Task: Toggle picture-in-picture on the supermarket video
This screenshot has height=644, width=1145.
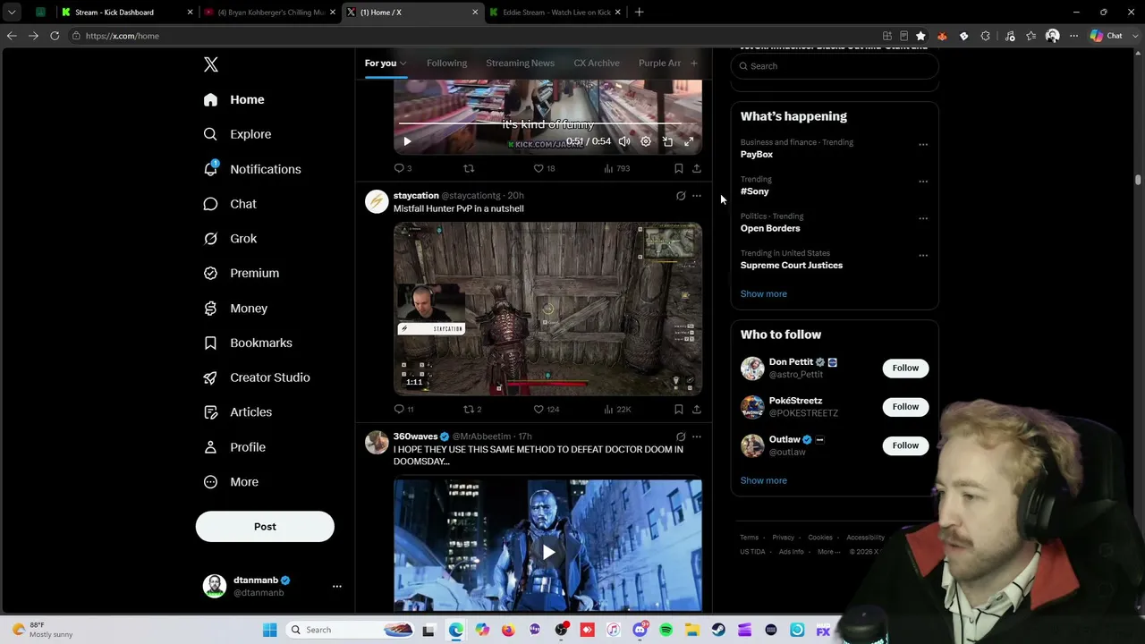Action: coord(667,141)
